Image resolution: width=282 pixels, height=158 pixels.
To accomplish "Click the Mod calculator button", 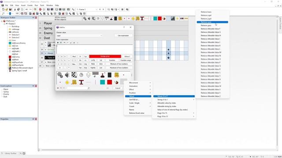I will tap(74, 57).
